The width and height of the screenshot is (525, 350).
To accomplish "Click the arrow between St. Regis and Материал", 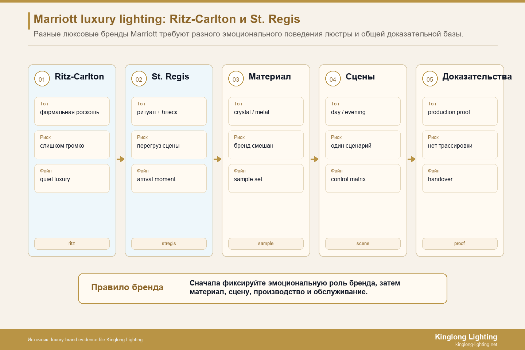I will click(218, 159).
